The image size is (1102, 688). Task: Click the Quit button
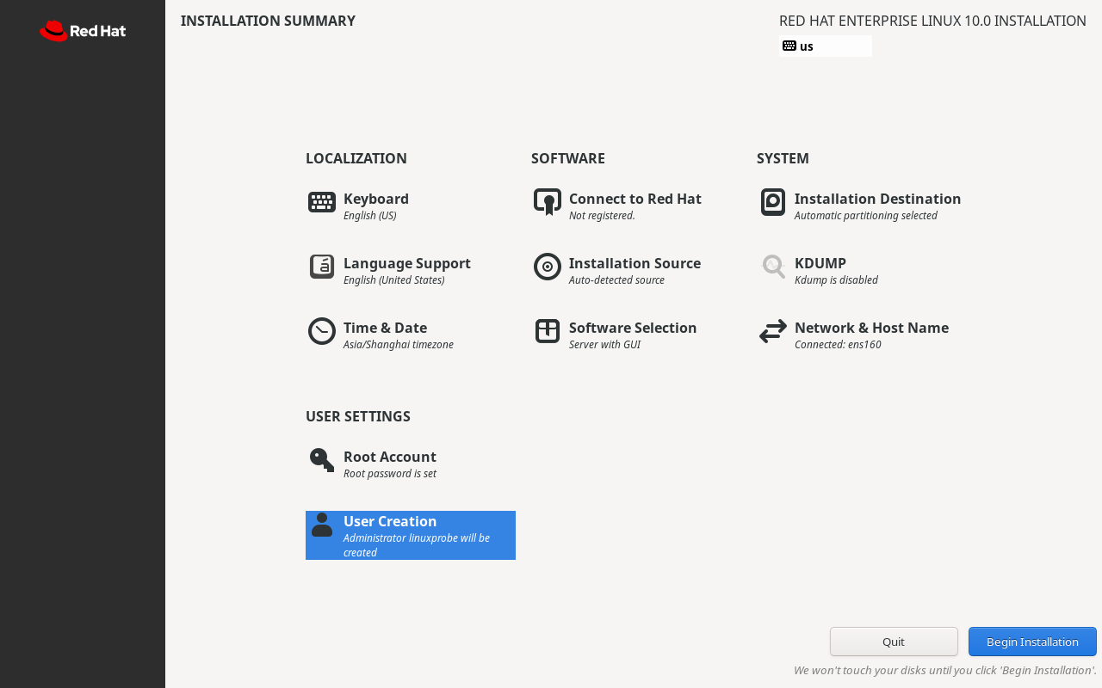(x=894, y=642)
